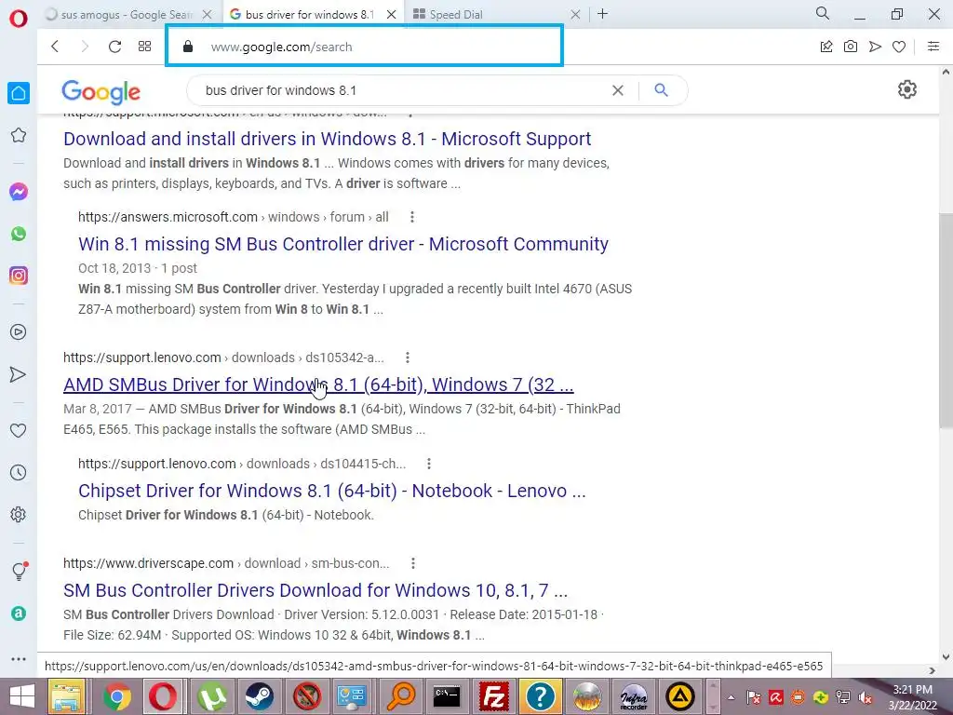Open a new tab
Viewport: 953px width, 715px height.
[x=602, y=13]
